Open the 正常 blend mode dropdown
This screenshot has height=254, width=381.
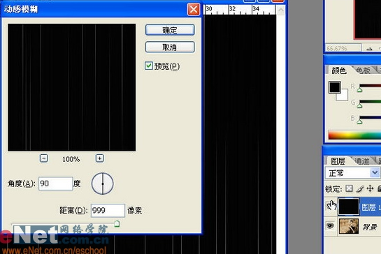(352, 173)
